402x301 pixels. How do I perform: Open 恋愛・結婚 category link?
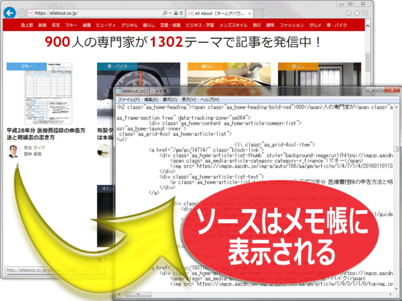coord(171,25)
